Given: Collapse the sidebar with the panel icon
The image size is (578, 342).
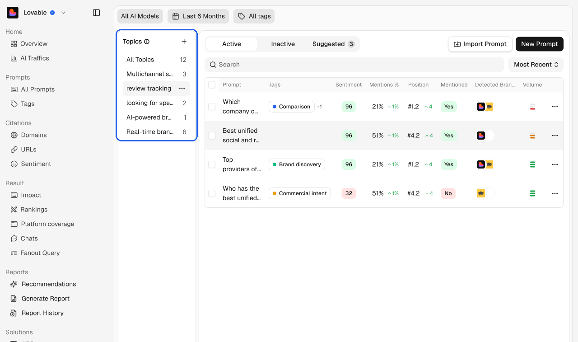Looking at the screenshot, I should (96, 13).
